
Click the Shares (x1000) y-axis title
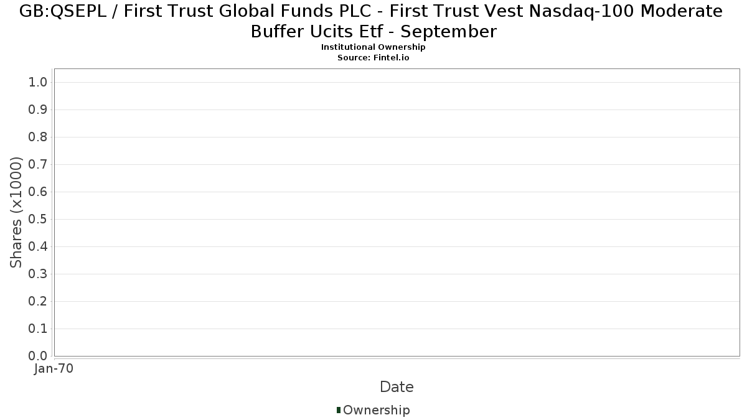coord(16,213)
